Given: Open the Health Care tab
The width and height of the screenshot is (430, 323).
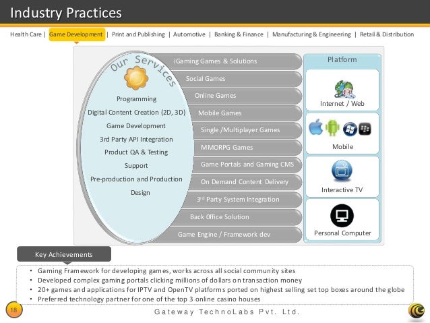Looking at the screenshot, I should (x=26, y=34).
